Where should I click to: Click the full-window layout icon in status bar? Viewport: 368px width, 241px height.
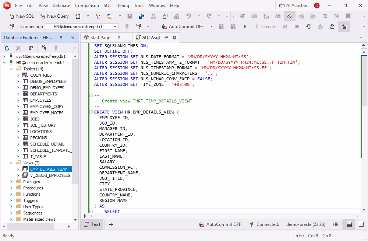click(x=361, y=224)
